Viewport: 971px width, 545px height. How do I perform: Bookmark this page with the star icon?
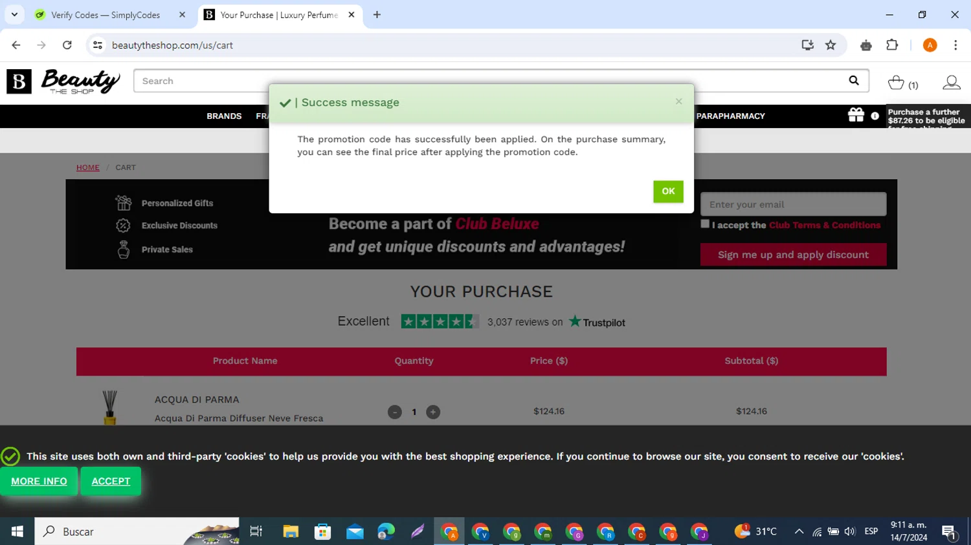(x=831, y=45)
